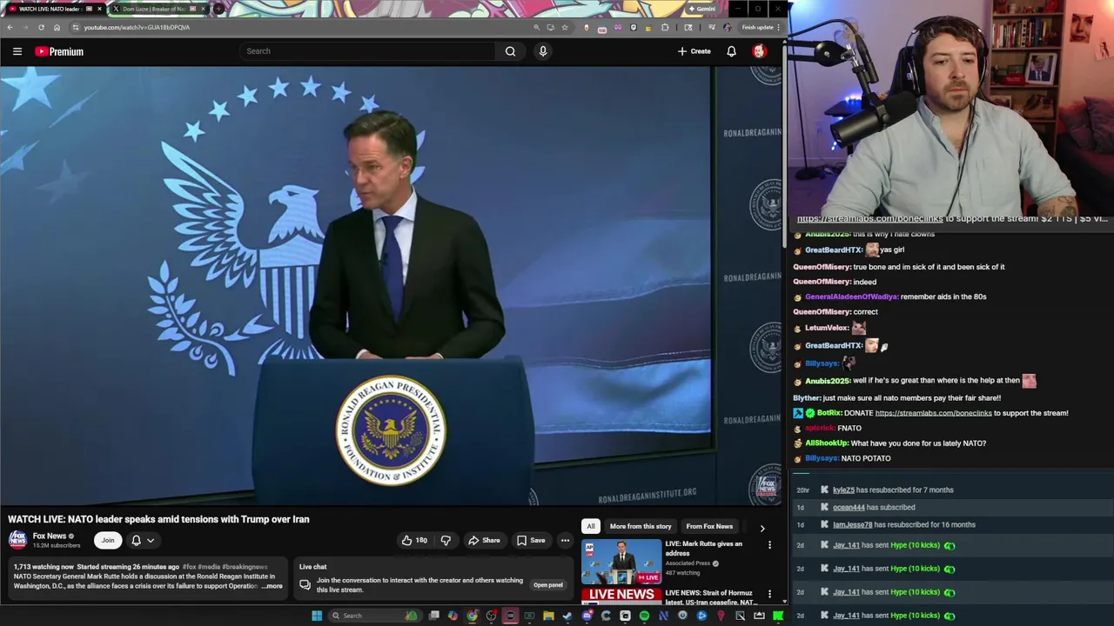Open the account avatar menu
Screen dimensions: 1114x626
(759, 51)
